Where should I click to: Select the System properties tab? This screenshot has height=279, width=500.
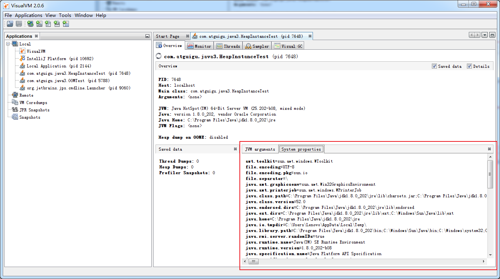pos(301,149)
